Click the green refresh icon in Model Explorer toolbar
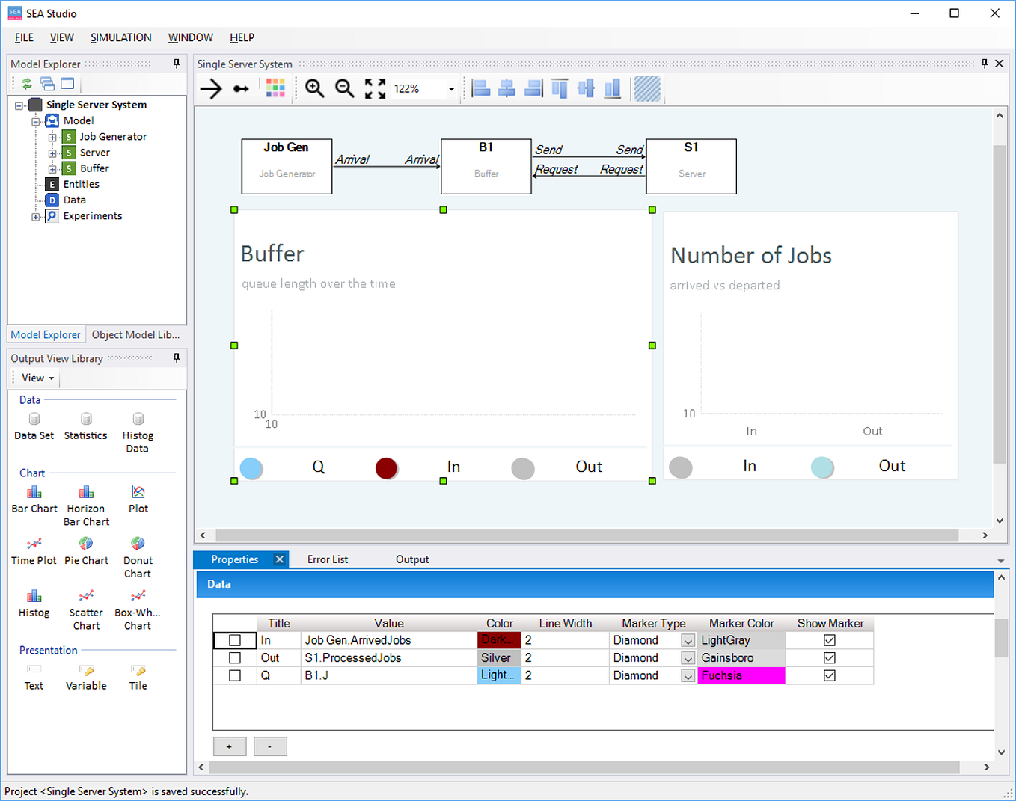This screenshot has width=1016, height=801. (x=27, y=84)
